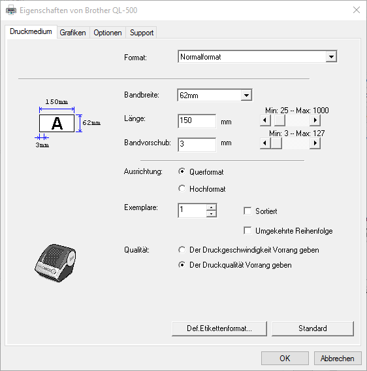
Task: Click the left arrow of the Bandvorschub slider
Action: pos(265,143)
